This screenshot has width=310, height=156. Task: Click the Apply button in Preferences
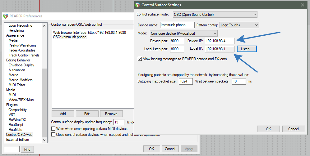pyautogui.click(x=189, y=149)
